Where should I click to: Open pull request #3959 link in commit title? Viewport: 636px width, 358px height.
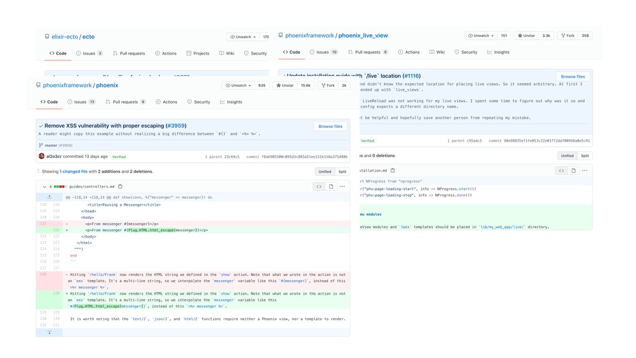(176, 126)
